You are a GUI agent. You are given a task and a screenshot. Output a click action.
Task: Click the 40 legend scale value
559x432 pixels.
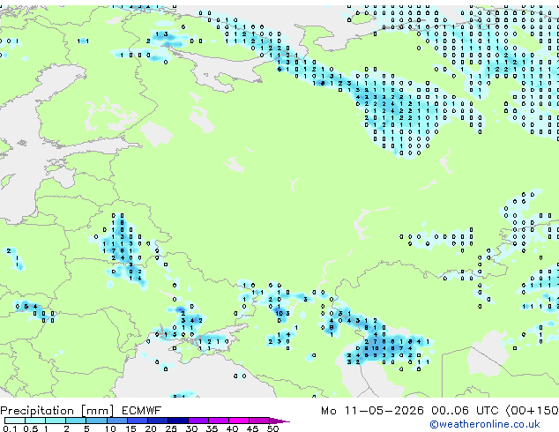(232, 428)
